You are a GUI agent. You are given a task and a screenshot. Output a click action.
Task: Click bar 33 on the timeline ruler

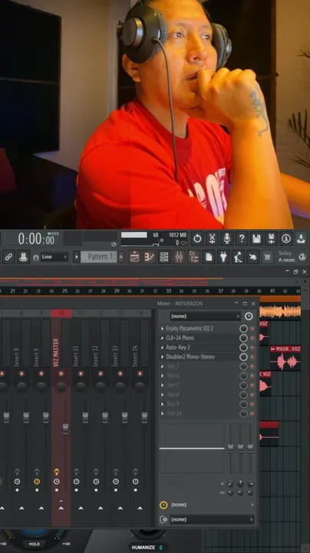click(168, 291)
